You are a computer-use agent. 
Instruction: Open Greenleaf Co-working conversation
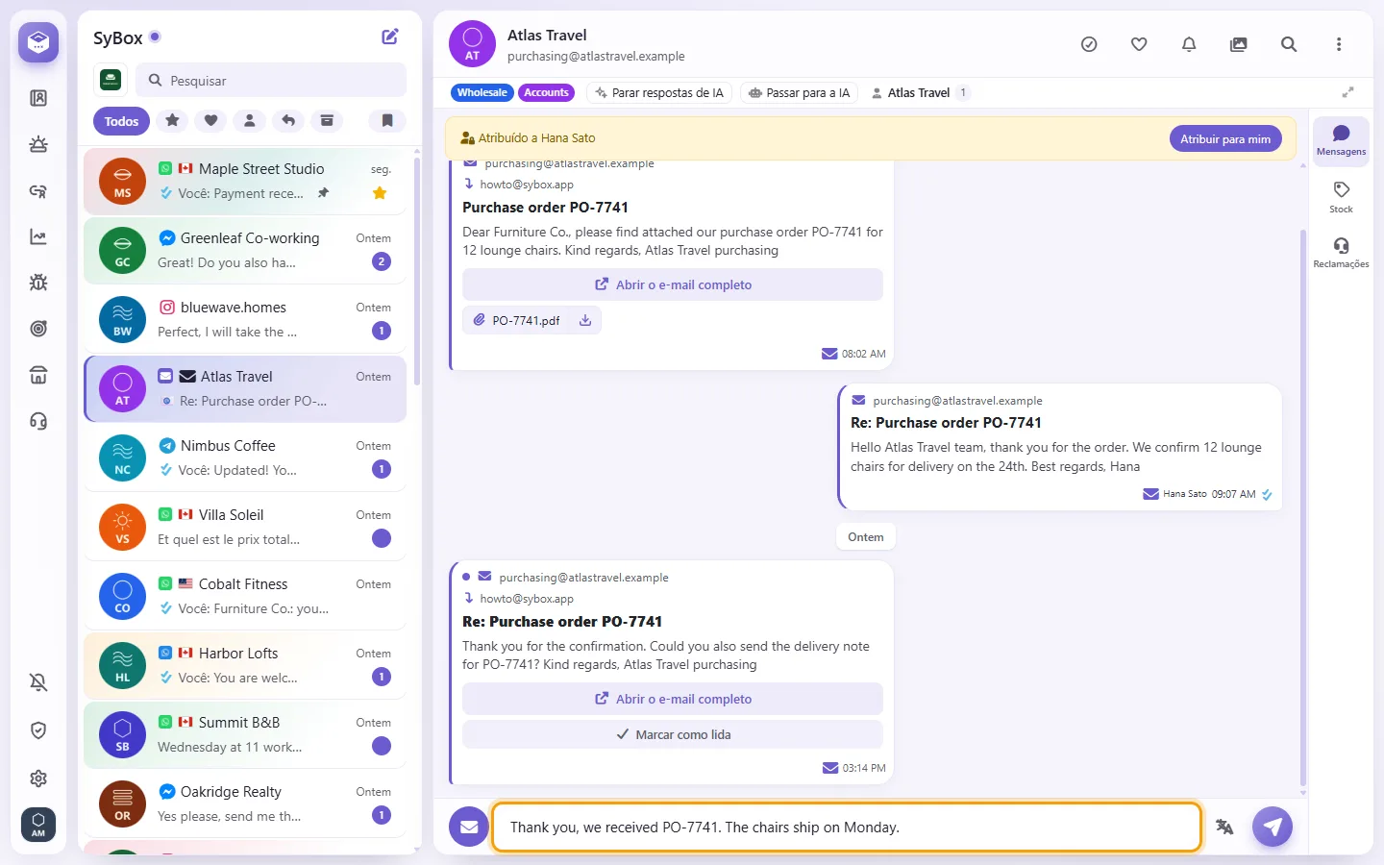pos(245,250)
